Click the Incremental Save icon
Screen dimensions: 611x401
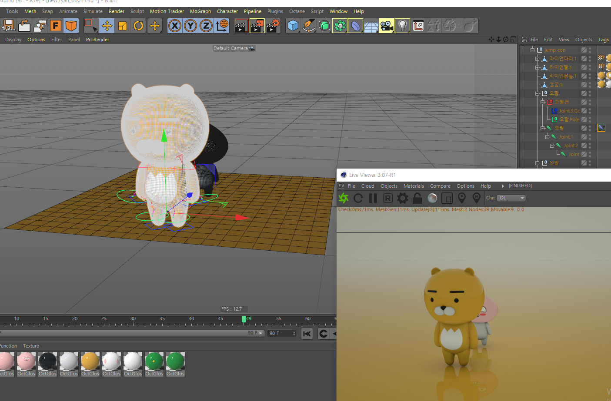click(x=8, y=26)
